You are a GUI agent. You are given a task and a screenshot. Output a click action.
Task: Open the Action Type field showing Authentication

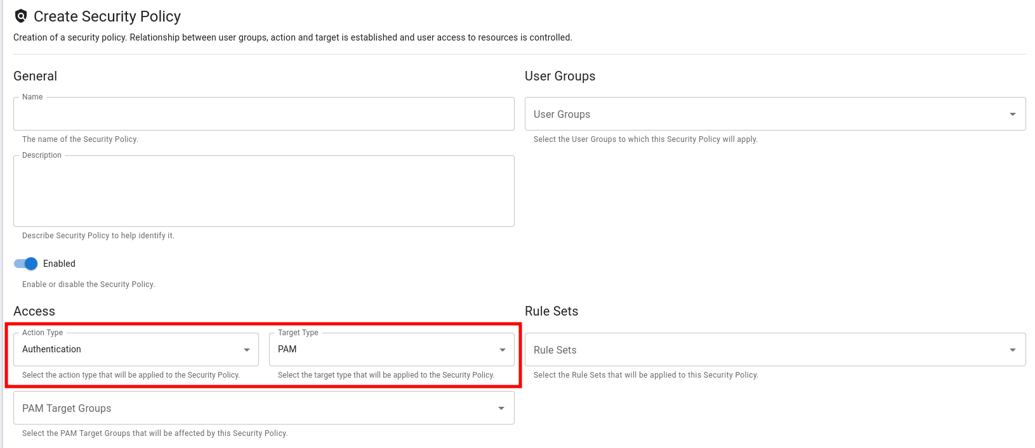tap(127, 349)
